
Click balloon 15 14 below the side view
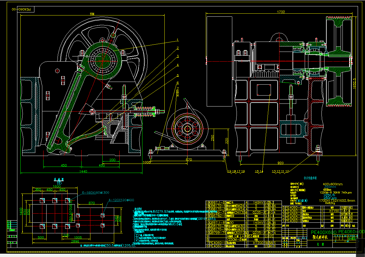click(x=258, y=171)
